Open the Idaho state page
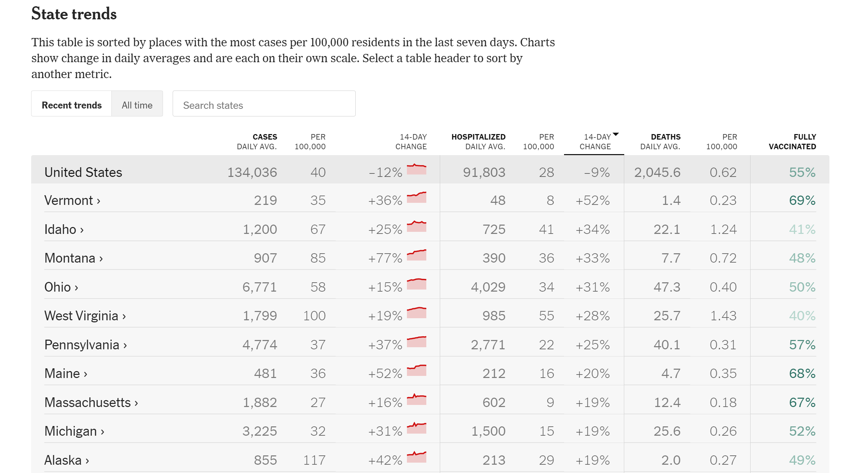The image size is (854, 473). (60, 229)
